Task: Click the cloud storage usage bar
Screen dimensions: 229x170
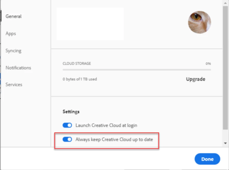Action: pos(137,70)
